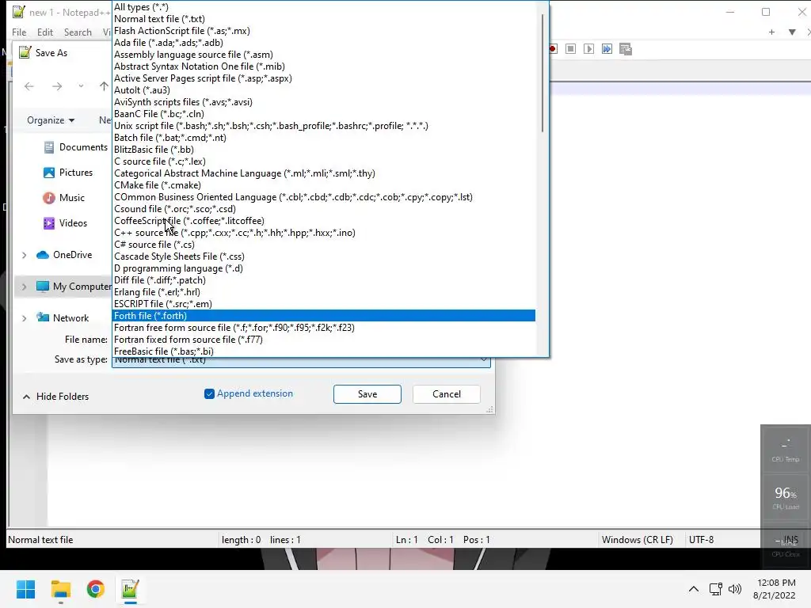Choose C source file type
This screenshot has height=608, width=811.
[324, 161]
